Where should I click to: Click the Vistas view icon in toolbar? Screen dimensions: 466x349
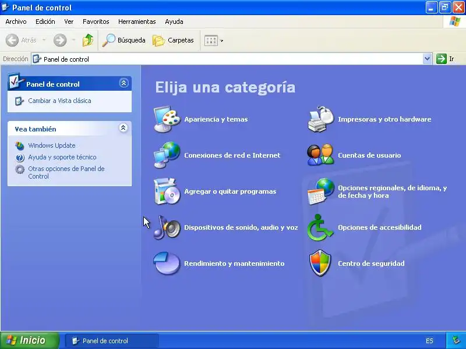(211, 41)
